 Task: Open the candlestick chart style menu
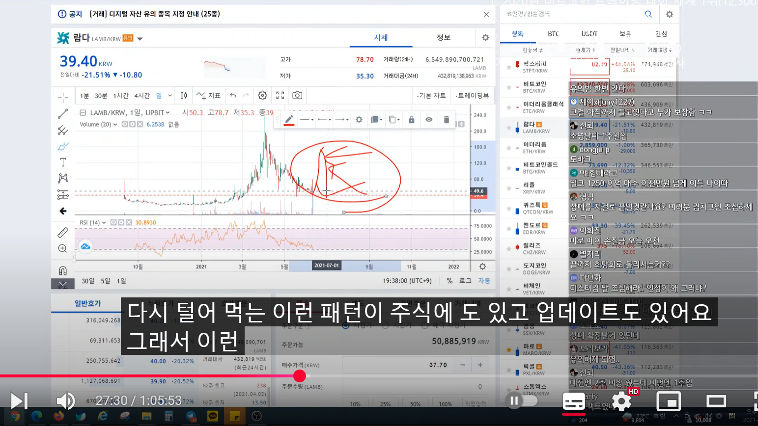coord(184,95)
